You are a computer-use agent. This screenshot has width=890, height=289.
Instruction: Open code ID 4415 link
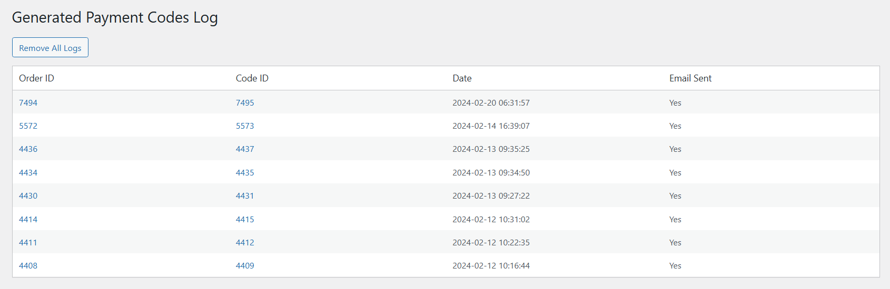pos(245,220)
